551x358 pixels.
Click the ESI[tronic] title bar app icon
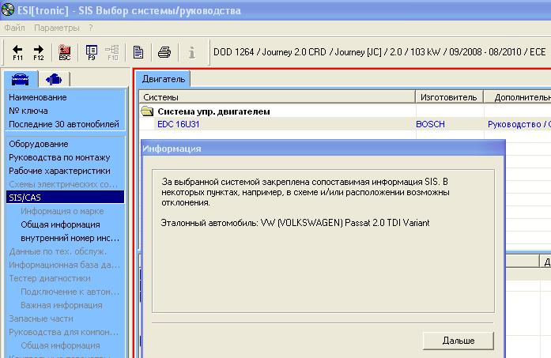pyautogui.click(x=8, y=9)
